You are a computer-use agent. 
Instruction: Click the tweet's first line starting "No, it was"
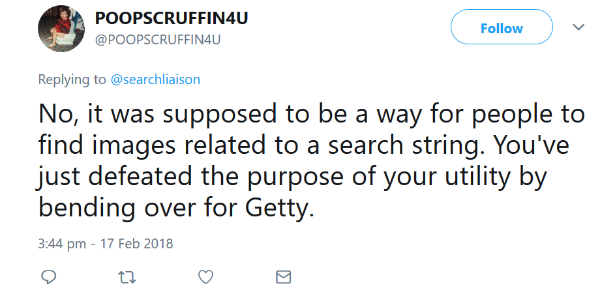coord(312,115)
